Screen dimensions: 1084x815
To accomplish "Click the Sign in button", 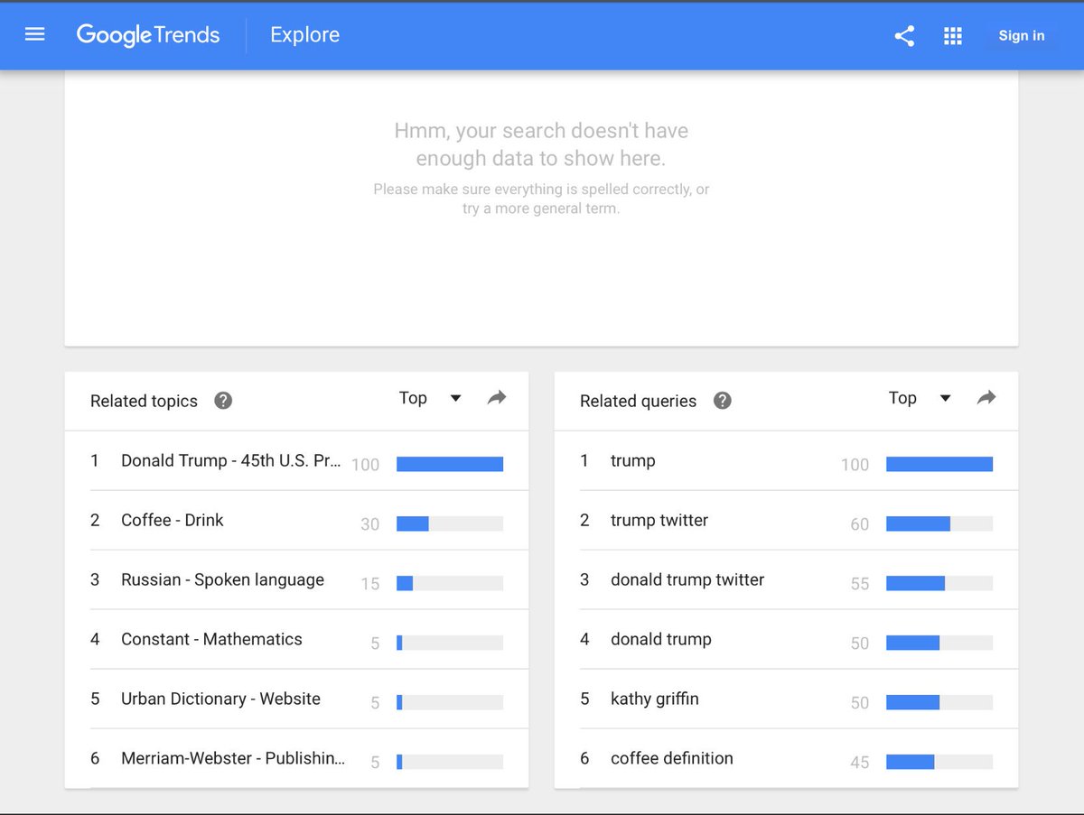I will [x=1021, y=36].
